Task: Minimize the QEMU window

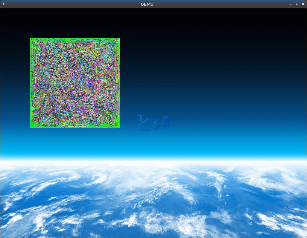Action: pos(291,4)
